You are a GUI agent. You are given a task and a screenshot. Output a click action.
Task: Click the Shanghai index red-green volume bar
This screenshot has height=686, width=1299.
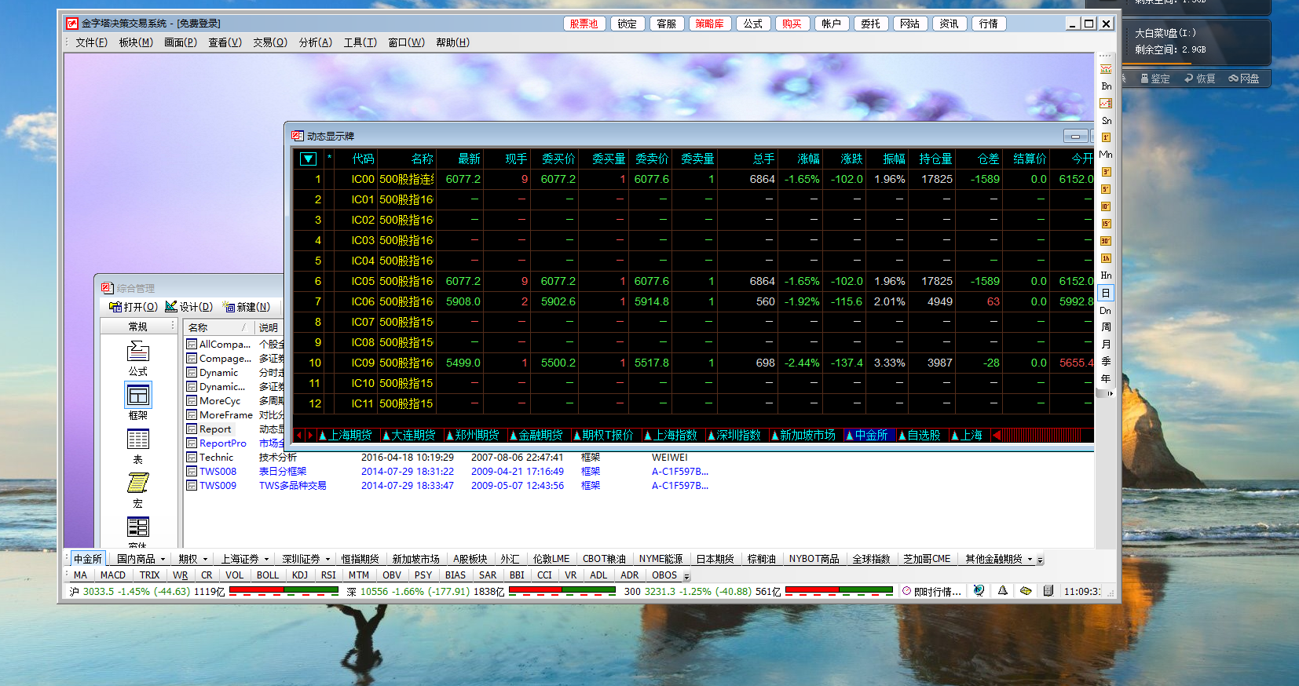coord(284,591)
